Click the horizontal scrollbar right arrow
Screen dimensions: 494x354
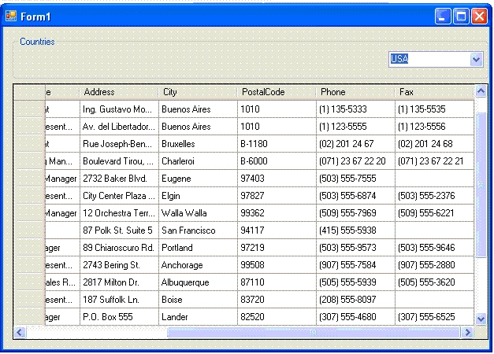pos(468,332)
